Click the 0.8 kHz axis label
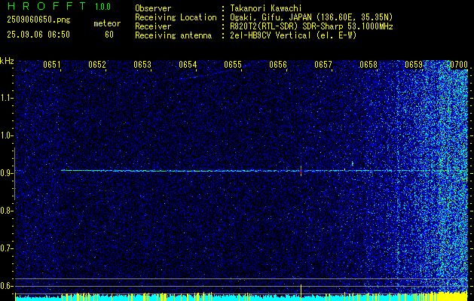The width and height of the screenshot is (474, 301). point(6,211)
